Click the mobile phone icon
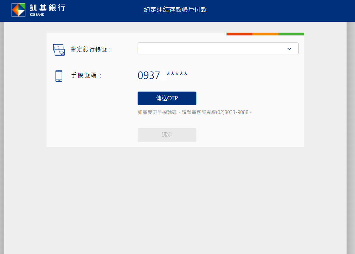Image resolution: width=355 pixels, height=254 pixels. 58,76
